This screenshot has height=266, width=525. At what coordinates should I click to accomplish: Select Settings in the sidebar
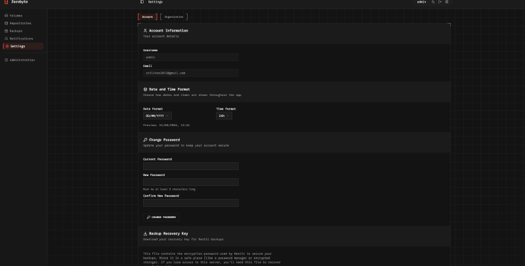[23, 46]
